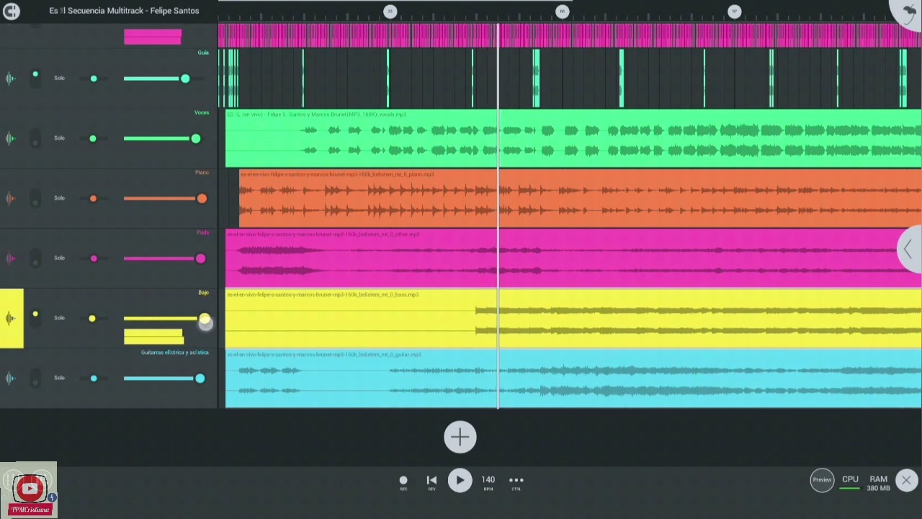
Task: Change the 140 BPM tempo value
Action: (x=488, y=482)
